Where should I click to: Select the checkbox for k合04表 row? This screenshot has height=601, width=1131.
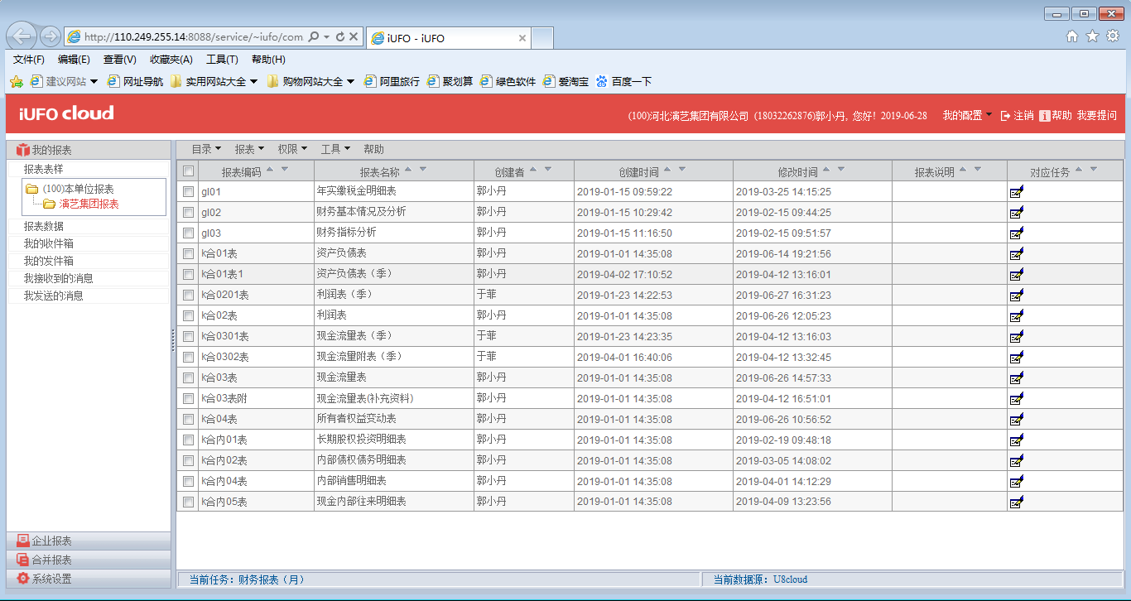point(188,420)
